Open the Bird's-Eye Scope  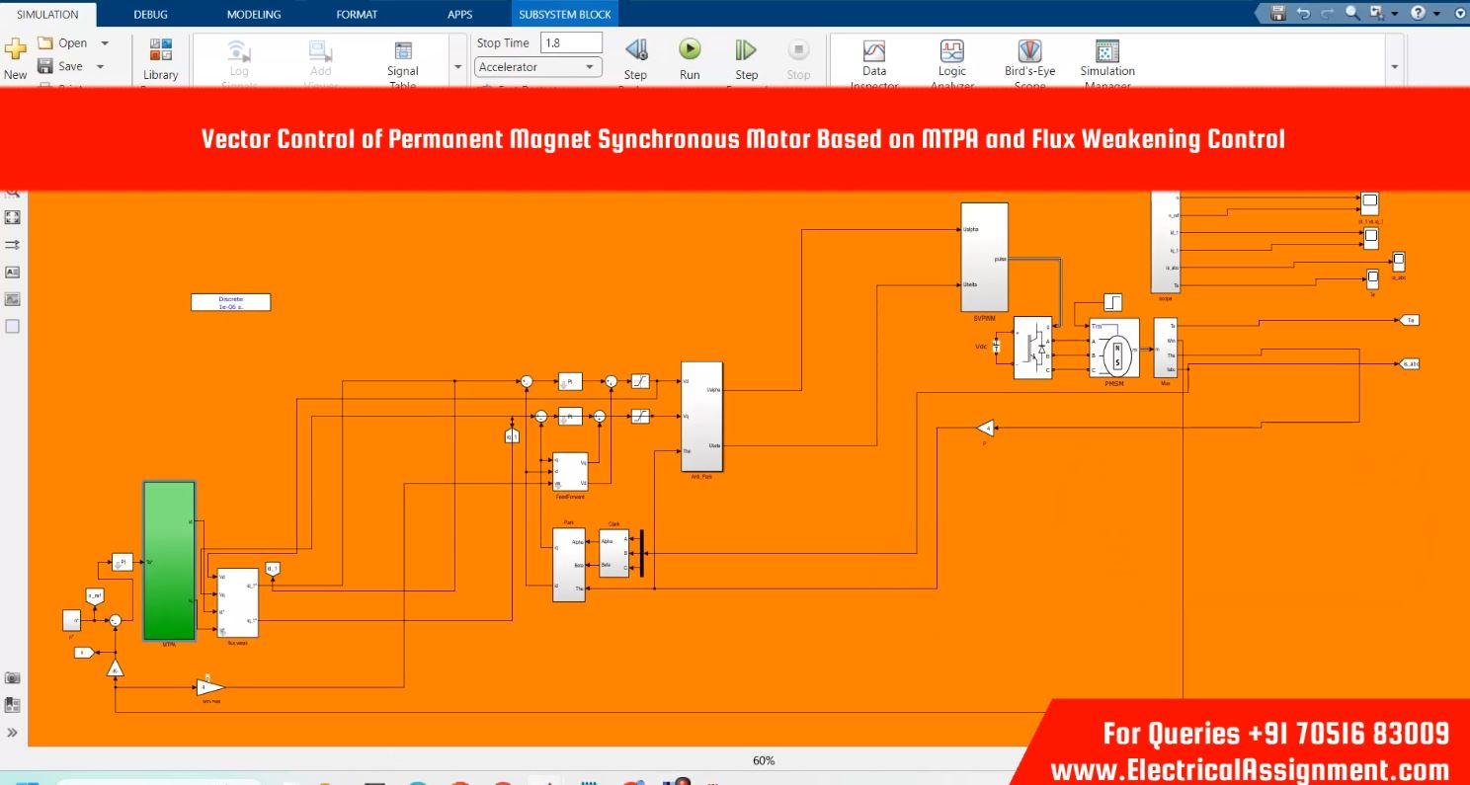coord(1029,51)
